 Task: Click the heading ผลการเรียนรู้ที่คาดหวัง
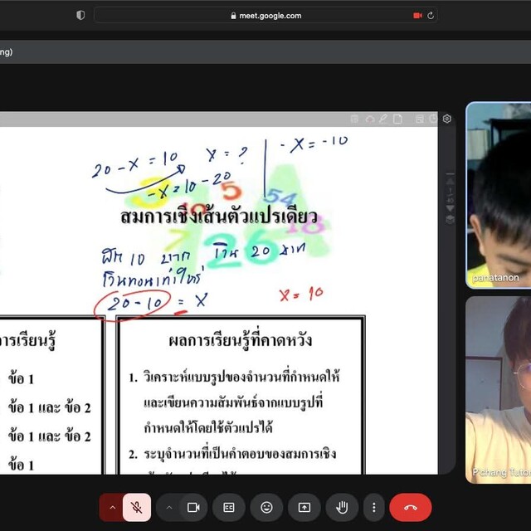point(240,341)
